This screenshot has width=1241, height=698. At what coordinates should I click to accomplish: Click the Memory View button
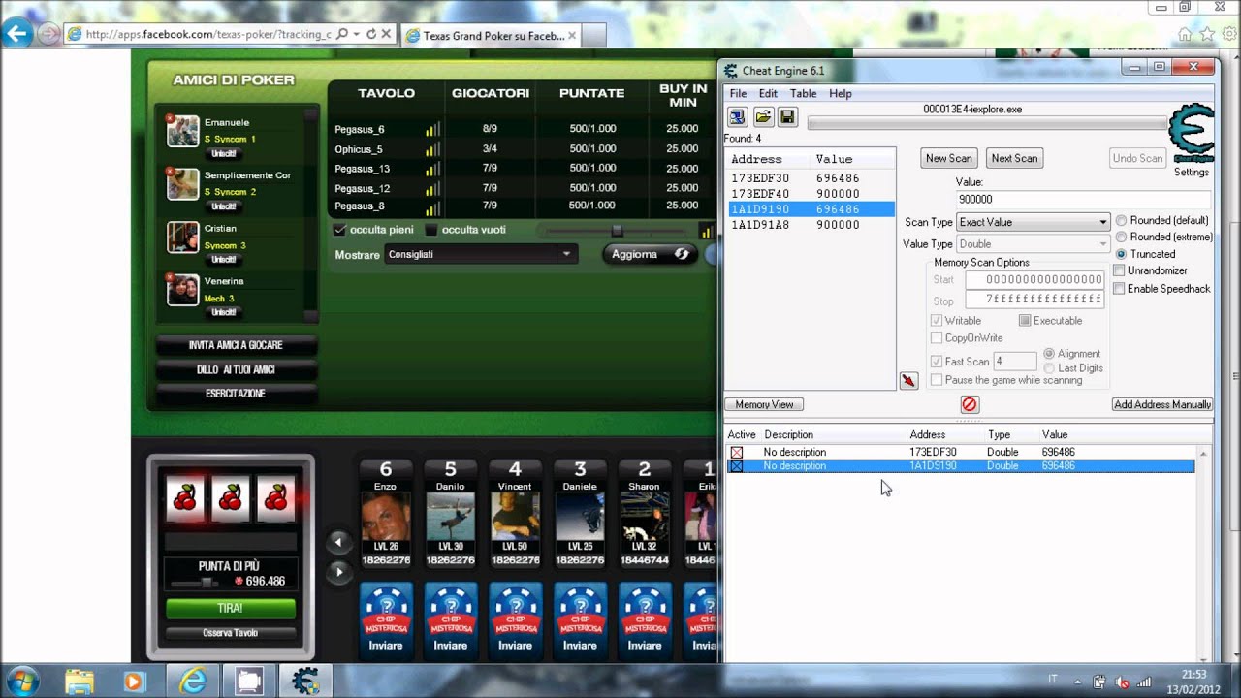tap(764, 404)
